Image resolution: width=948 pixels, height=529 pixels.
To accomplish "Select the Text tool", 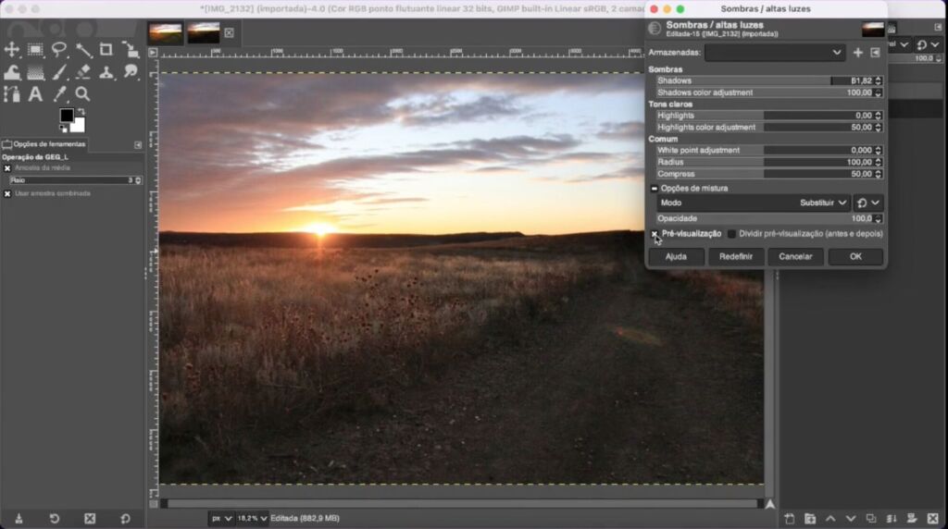I will [x=35, y=94].
